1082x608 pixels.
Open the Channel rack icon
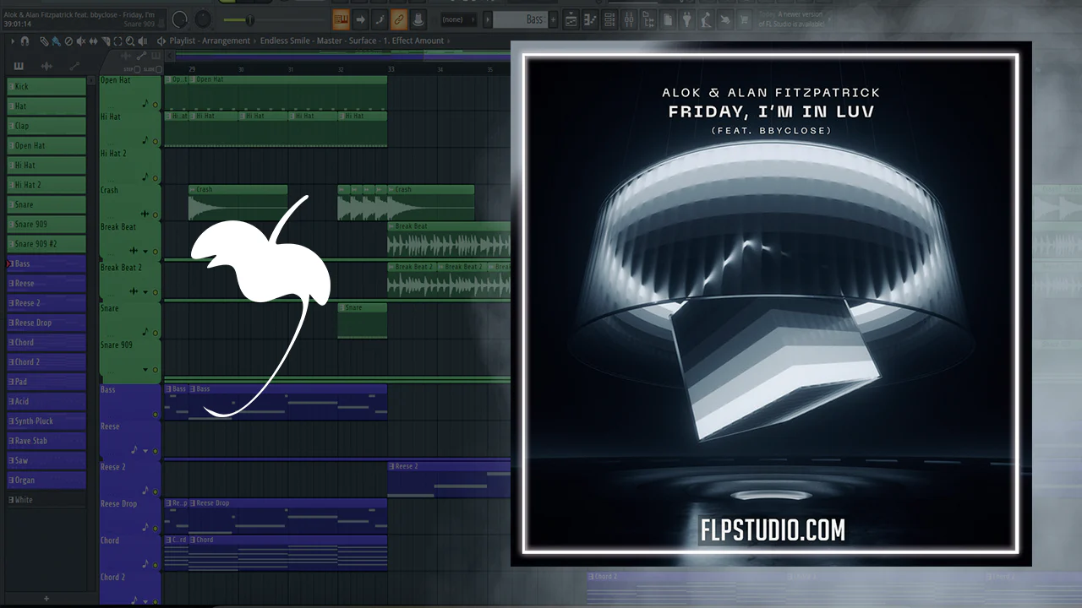(609, 19)
